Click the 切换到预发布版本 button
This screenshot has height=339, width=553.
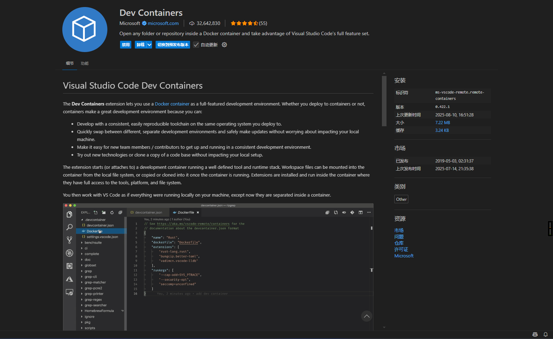(173, 45)
